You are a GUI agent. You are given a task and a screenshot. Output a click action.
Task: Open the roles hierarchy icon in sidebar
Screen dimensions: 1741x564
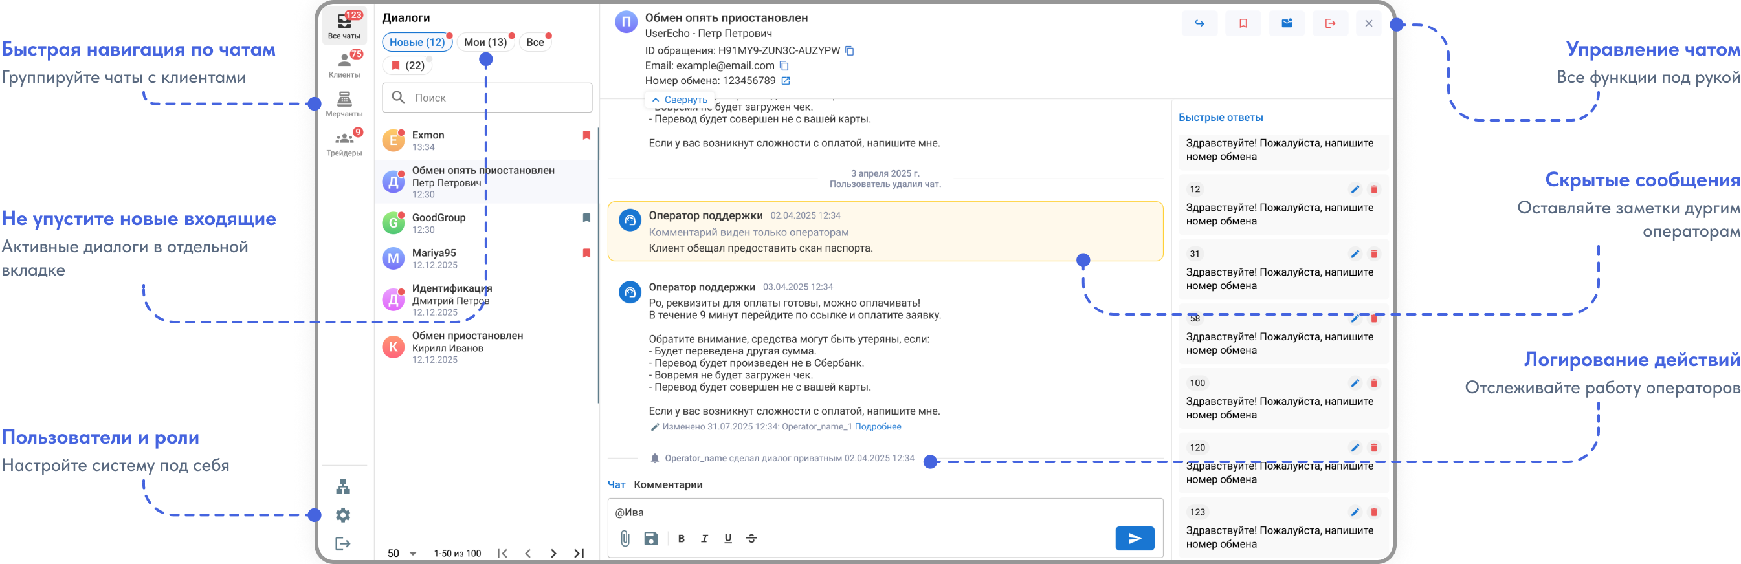pos(343,486)
